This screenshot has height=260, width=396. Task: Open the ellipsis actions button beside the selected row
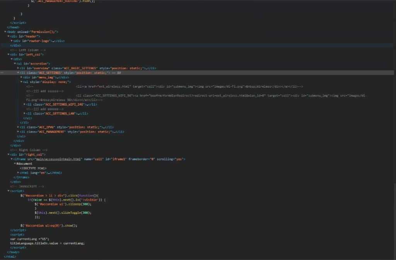[x=2, y=73]
